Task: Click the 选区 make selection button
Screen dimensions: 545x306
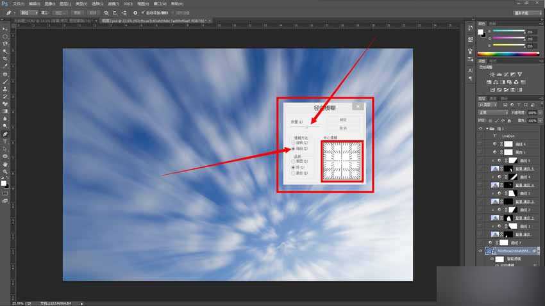Action: pos(59,13)
